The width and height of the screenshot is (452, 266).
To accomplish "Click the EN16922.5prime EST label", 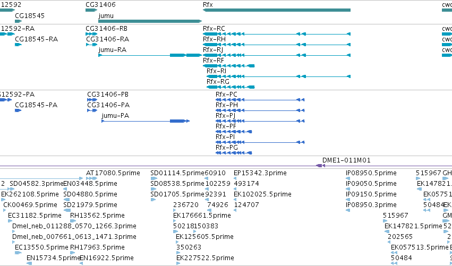I will coord(107,258).
